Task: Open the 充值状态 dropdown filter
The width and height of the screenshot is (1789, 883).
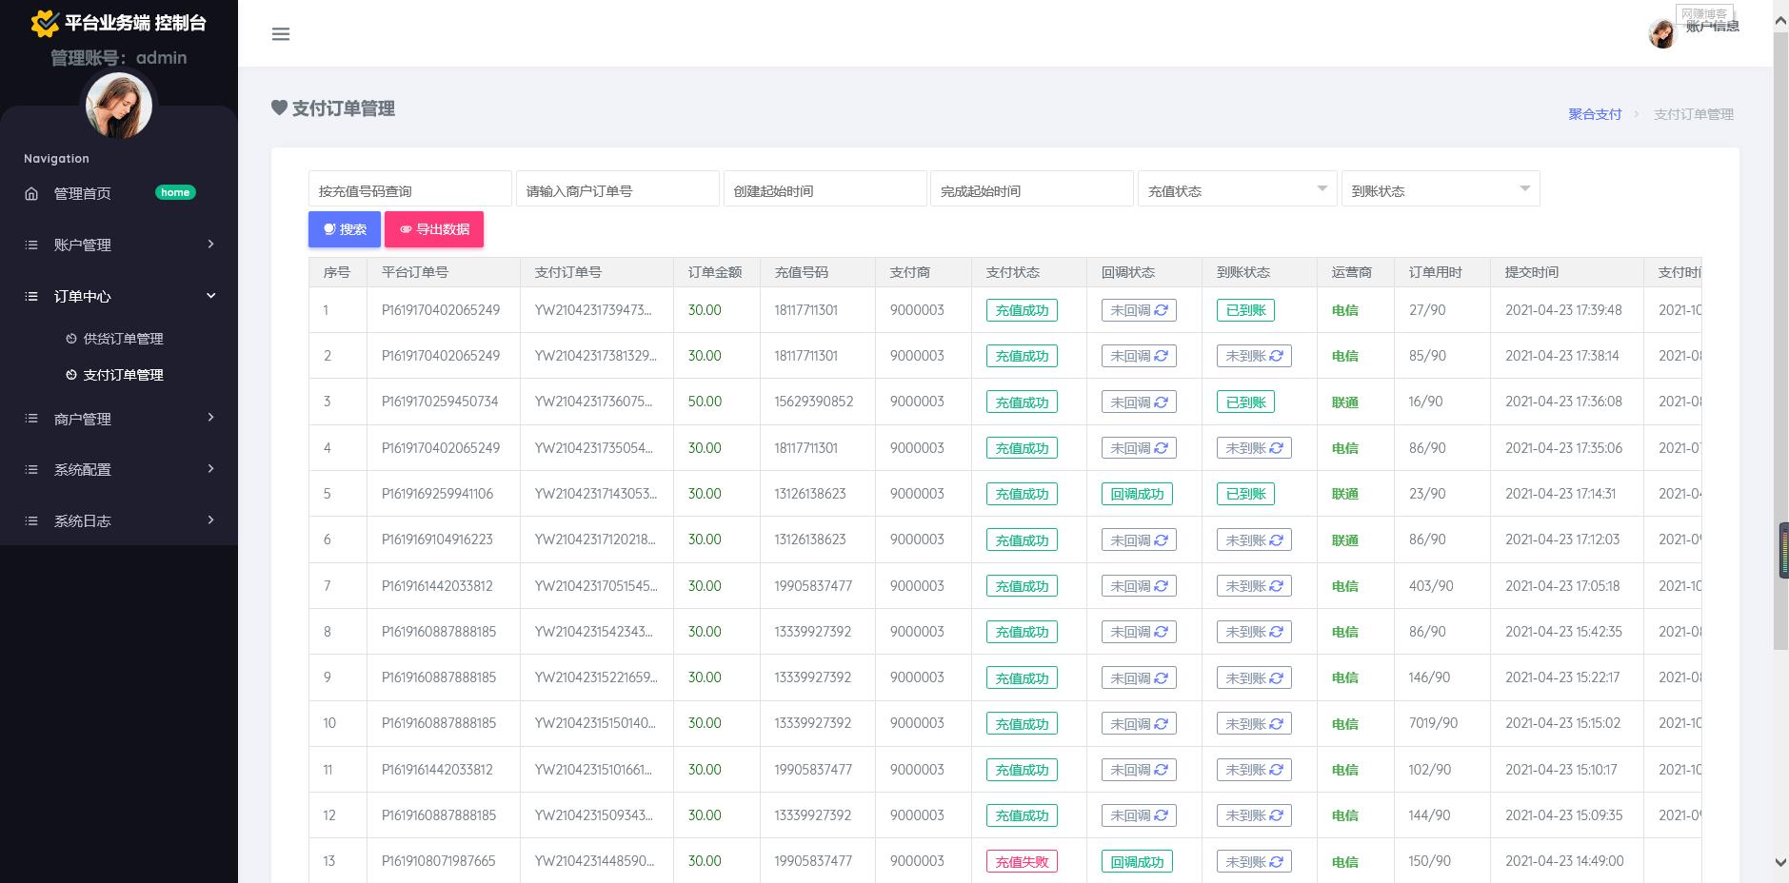Action: pyautogui.click(x=1237, y=189)
